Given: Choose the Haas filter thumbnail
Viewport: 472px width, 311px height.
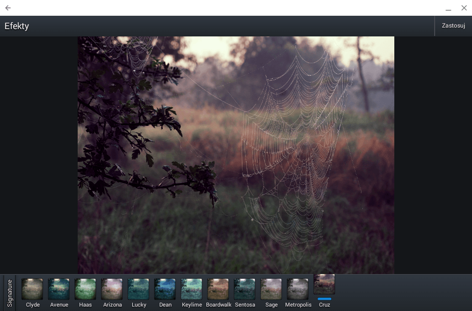Looking at the screenshot, I should (x=85, y=289).
